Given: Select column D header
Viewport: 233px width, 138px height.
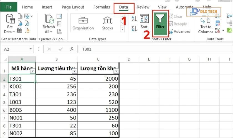Looking at the screenshot, I should point(129,59).
